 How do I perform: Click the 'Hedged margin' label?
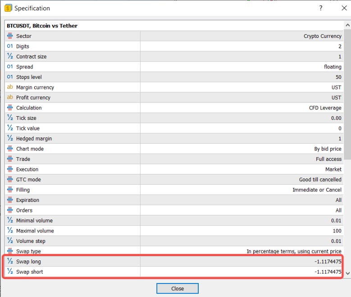34,139
